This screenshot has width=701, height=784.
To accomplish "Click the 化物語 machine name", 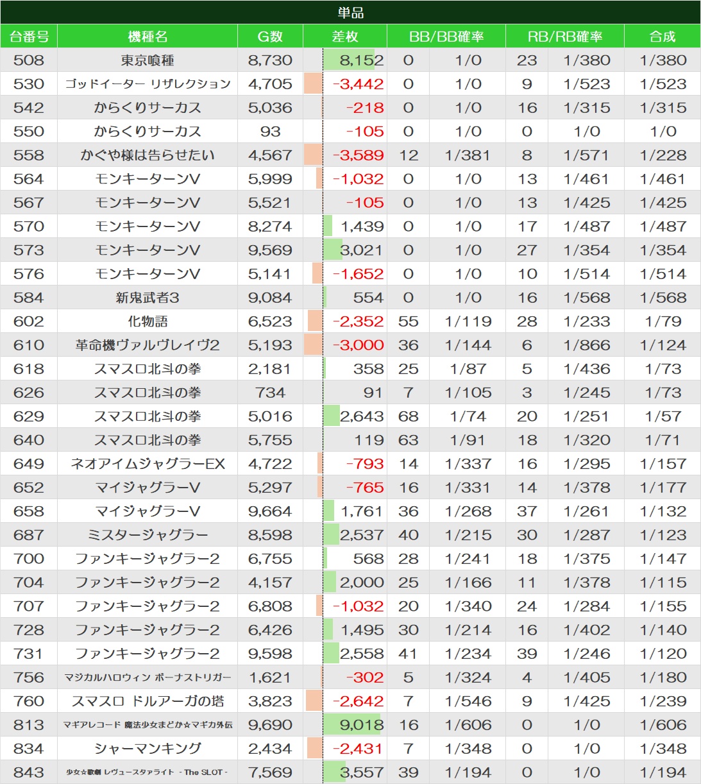I will click(148, 321).
